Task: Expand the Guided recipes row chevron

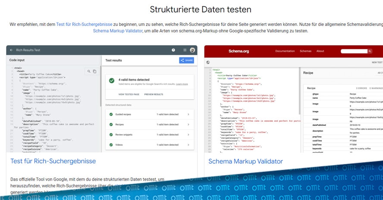Action: [188, 114]
